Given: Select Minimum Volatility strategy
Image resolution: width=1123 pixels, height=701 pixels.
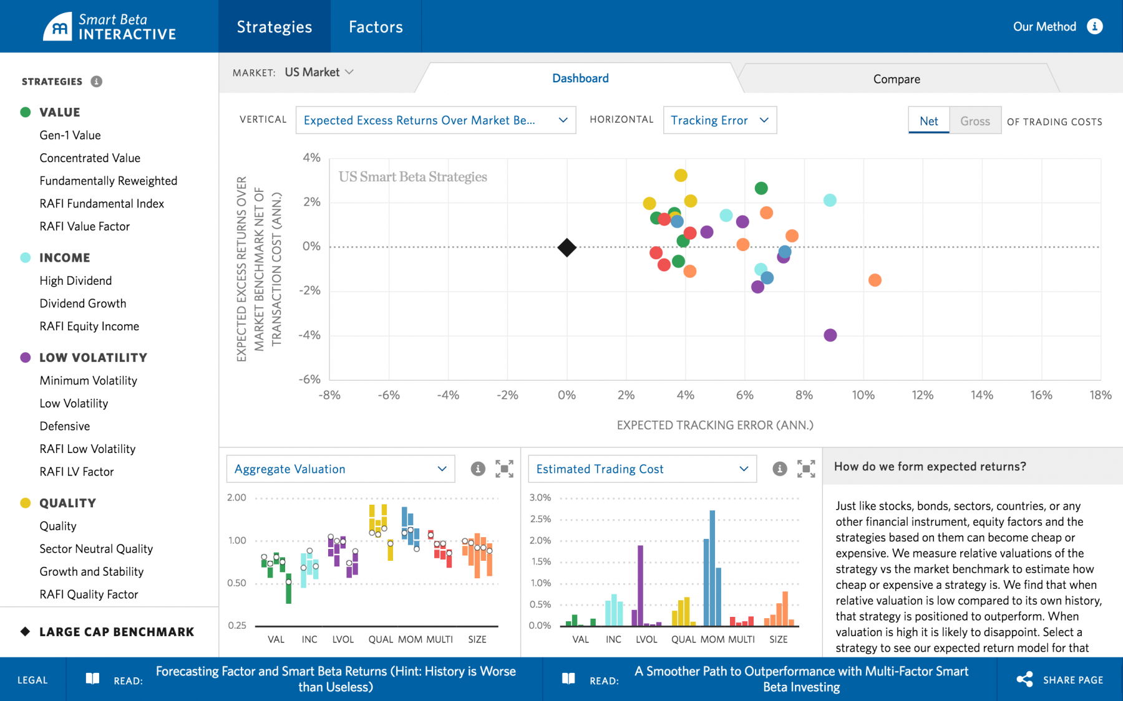Looking at the screenshot, I should click(89, 380).
